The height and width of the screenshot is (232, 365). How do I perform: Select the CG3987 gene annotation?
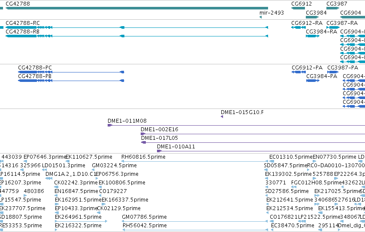point(333,8)
